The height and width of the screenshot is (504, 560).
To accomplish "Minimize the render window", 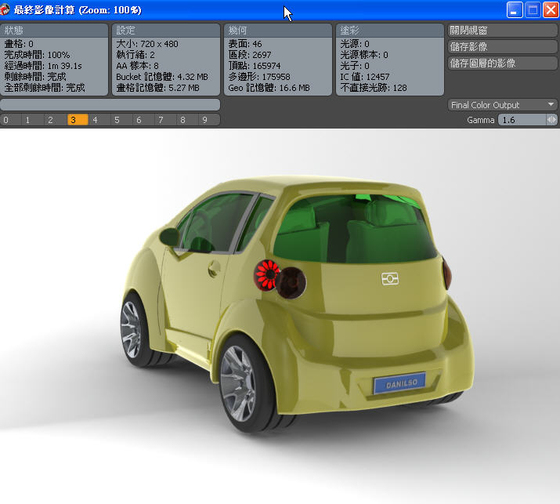I will point(515,9).
